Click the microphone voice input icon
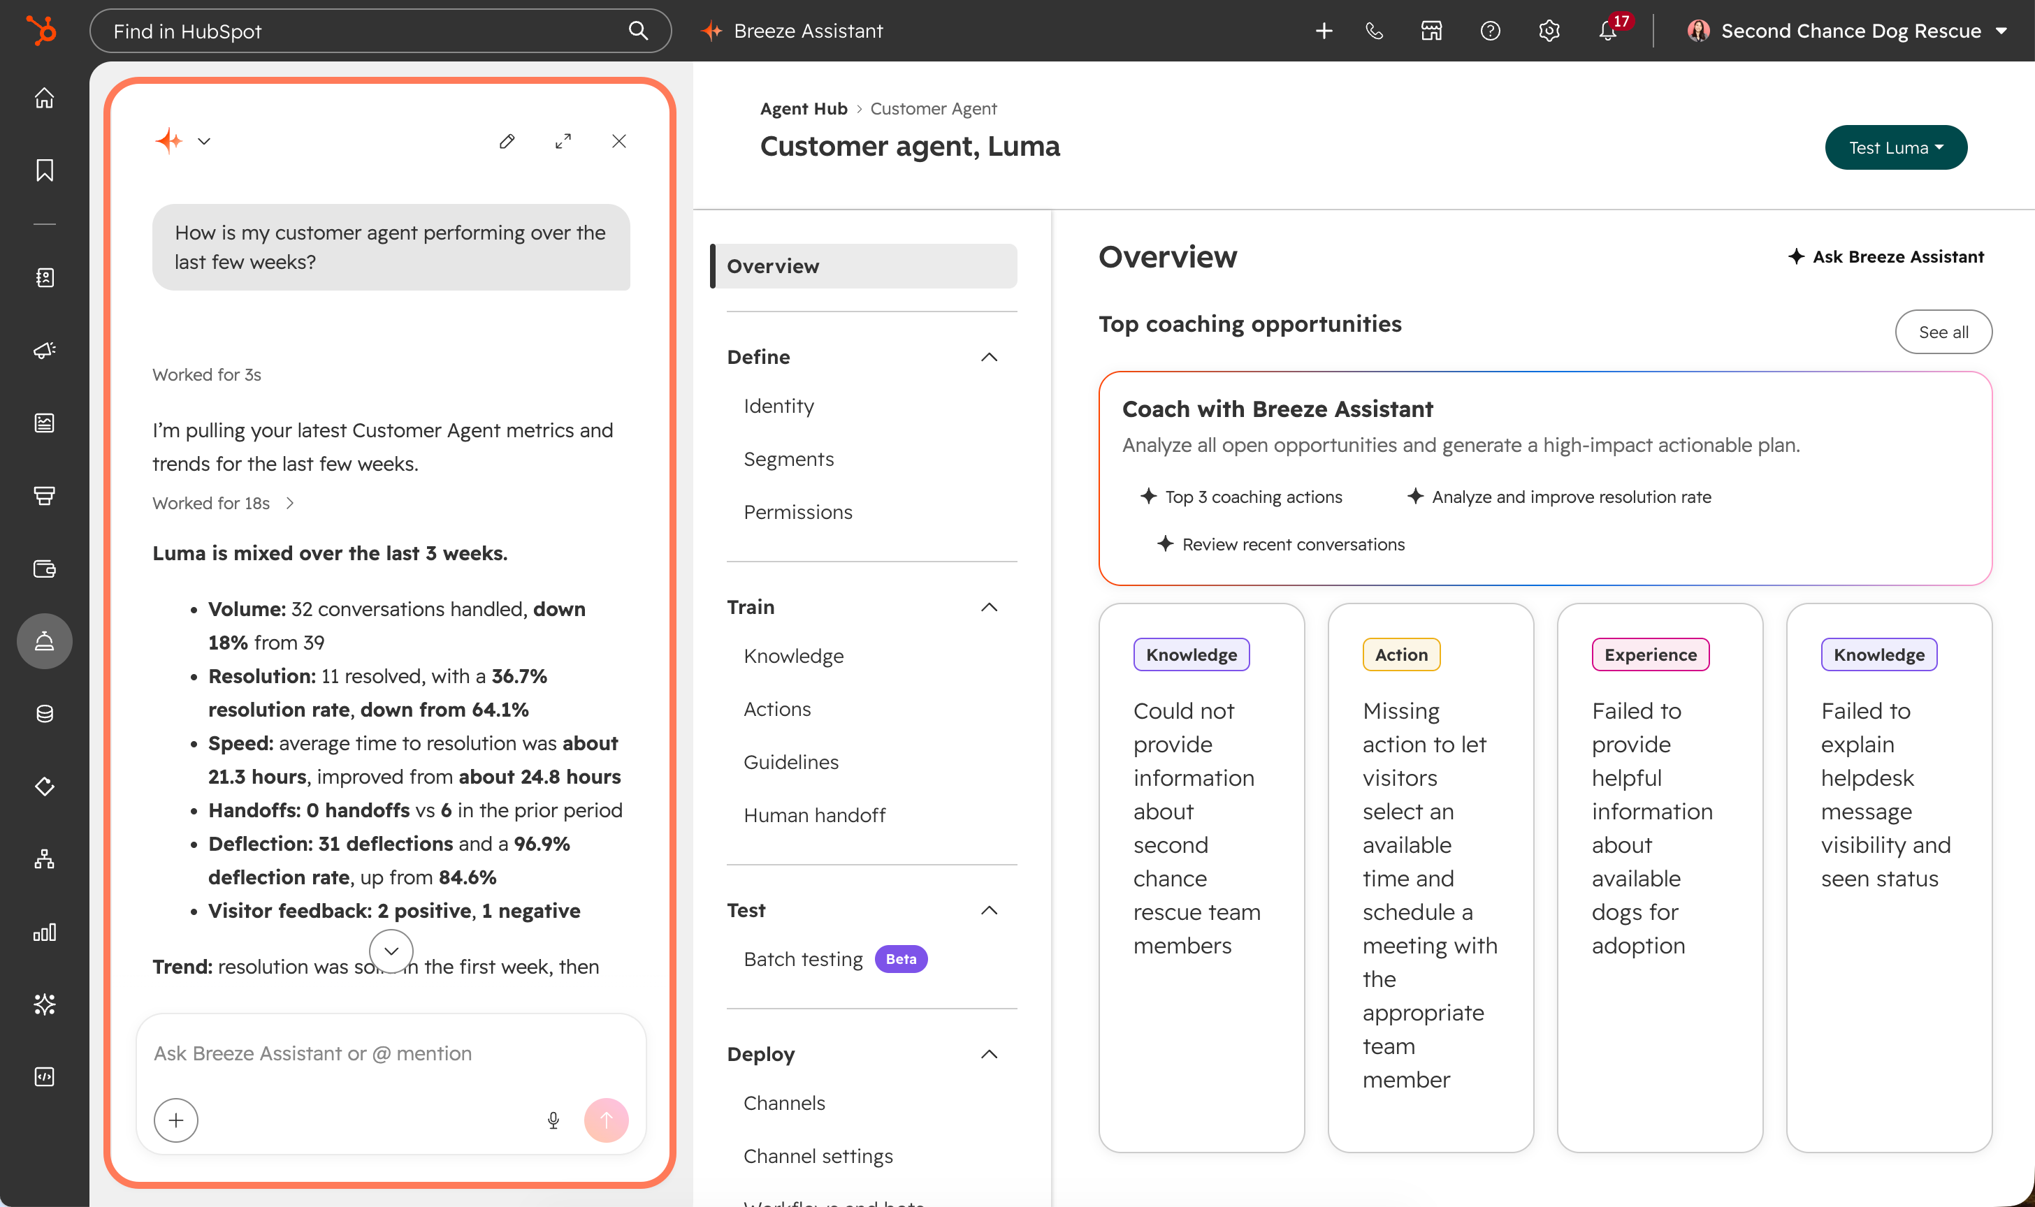The height and width of the screenshot is (1207, 2035). point(553,1121)
